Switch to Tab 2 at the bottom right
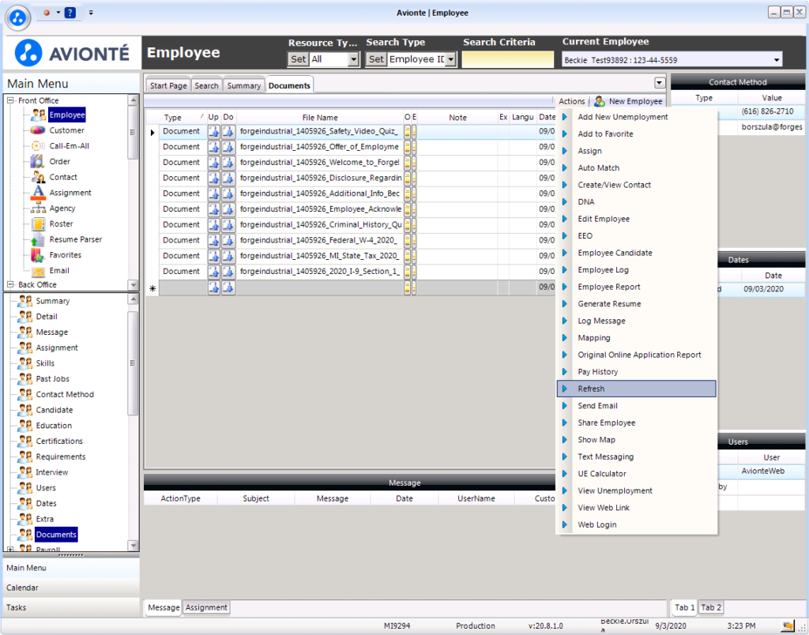Screen dimensions: 809x635 [710, 607]
